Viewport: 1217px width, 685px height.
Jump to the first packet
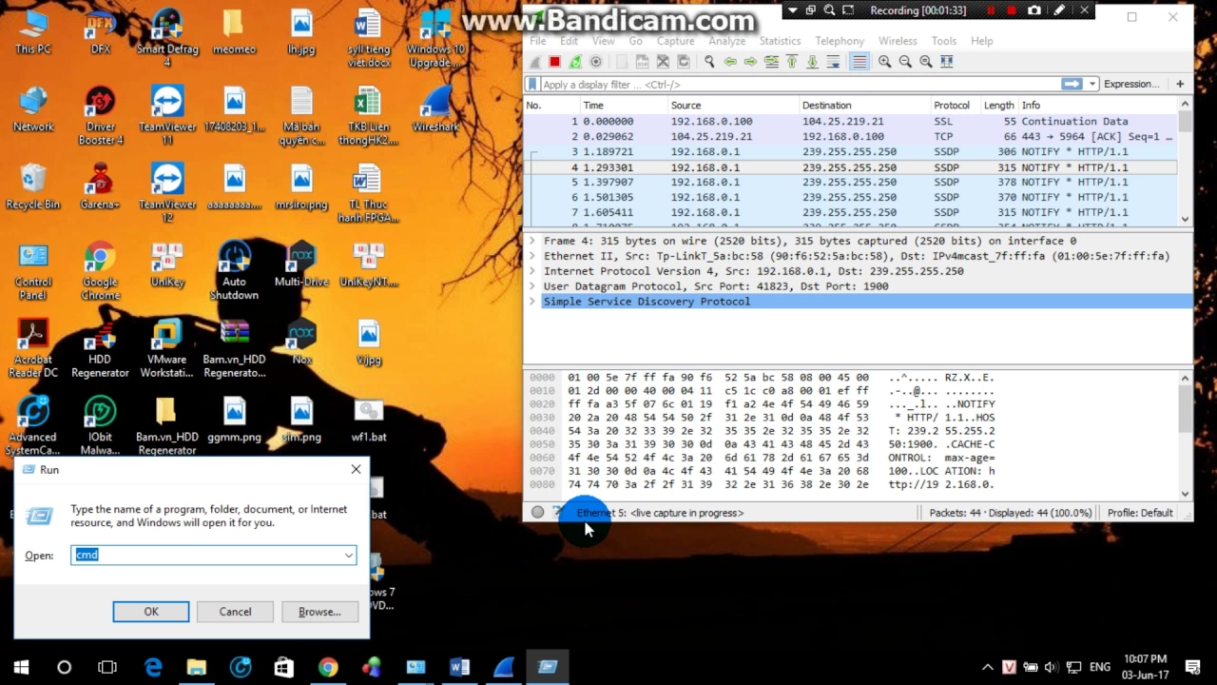[x=791, y=62]
